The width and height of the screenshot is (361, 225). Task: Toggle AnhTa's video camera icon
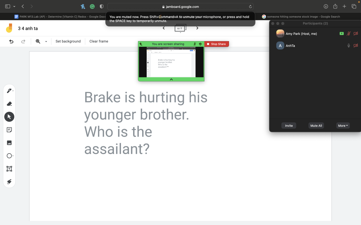356,46
